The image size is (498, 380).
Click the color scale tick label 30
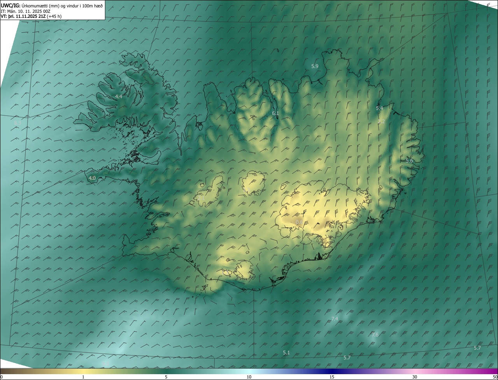tap(415, 377)
